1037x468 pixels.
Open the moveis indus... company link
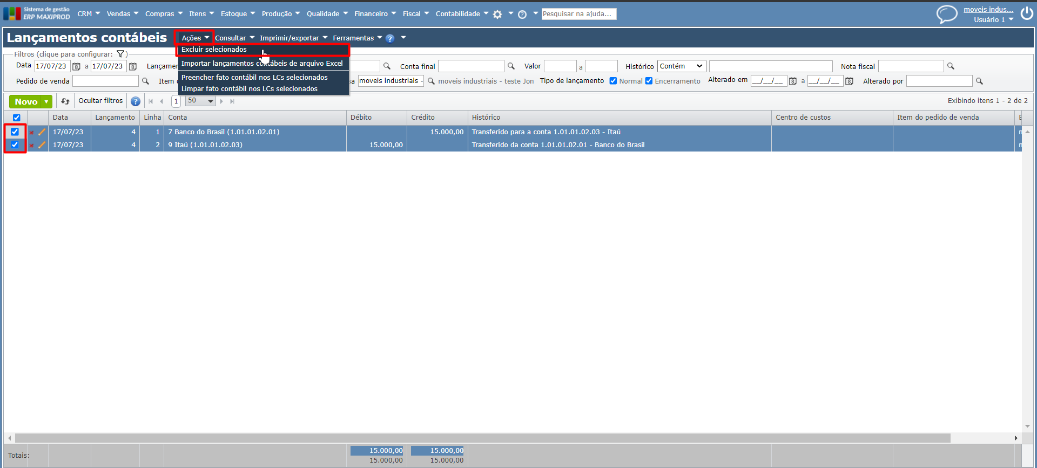(988, 10)
